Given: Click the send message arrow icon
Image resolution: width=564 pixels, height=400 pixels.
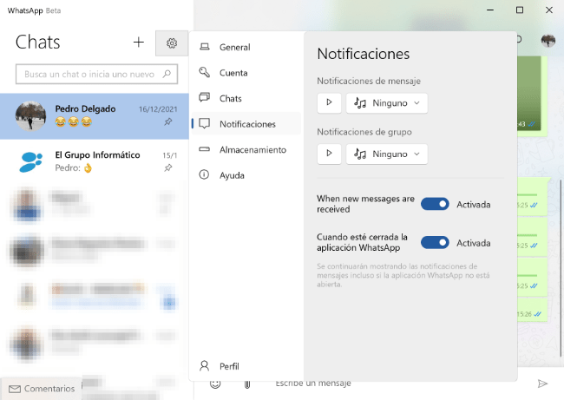Looking at the screenshot, I should [542, 384].
